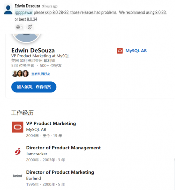Screen dimensions: 175x190
Task: Click the 1995年 - 2000年 · 5 年 date range
Action: point(45,184)
